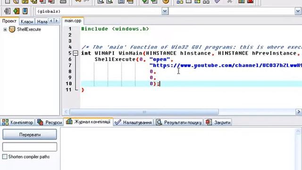Select the main.cpp editor tab

73,21
